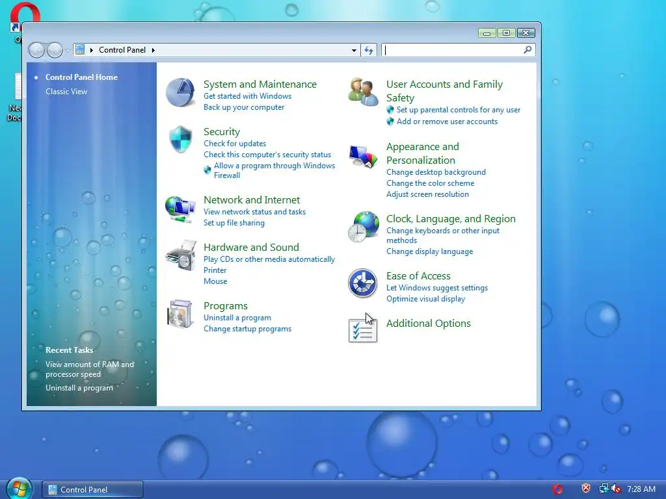
Task: Open the Security heading link
Action: pyautogui.click(x=222, y=131)
